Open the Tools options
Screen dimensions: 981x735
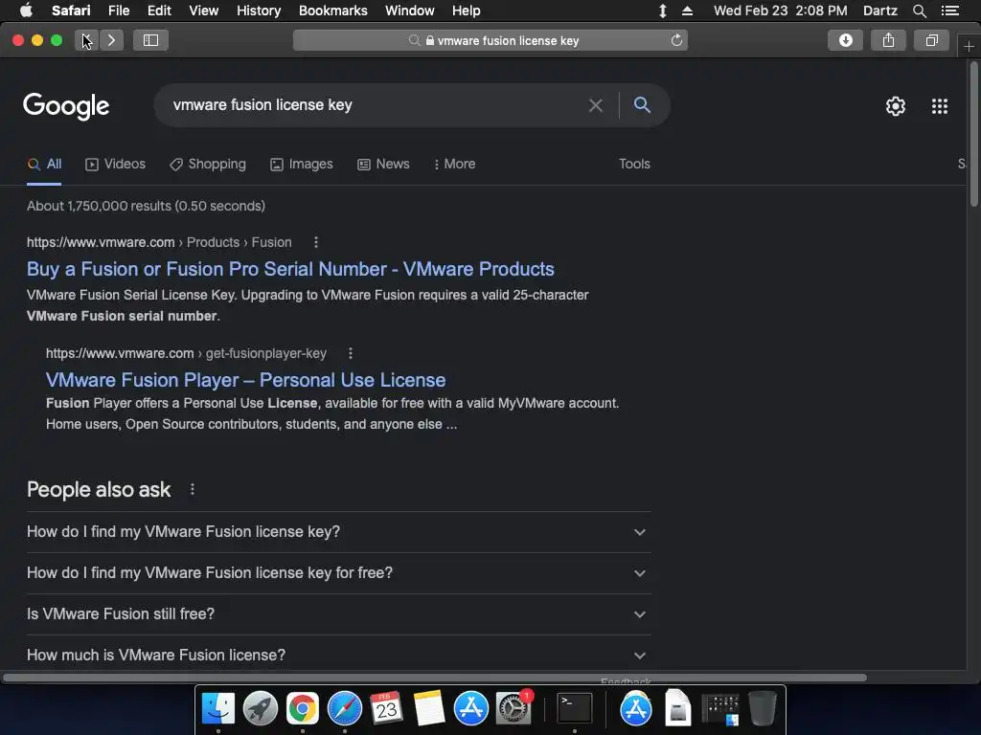click(x=634, y=164)
